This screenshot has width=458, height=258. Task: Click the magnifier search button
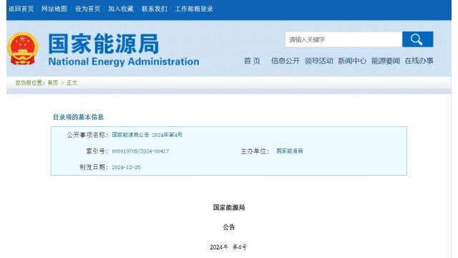tap(417, 39)
